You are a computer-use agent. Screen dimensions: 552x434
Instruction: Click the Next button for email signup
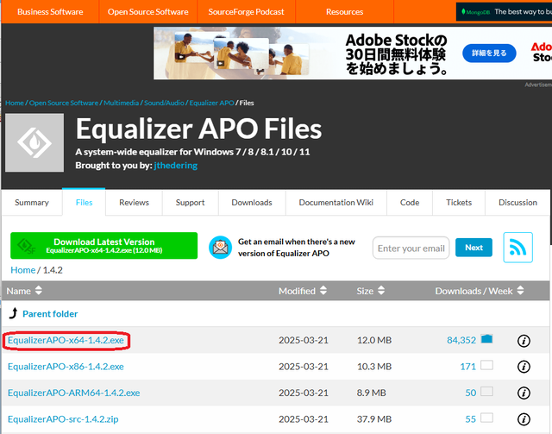(474, 248)
